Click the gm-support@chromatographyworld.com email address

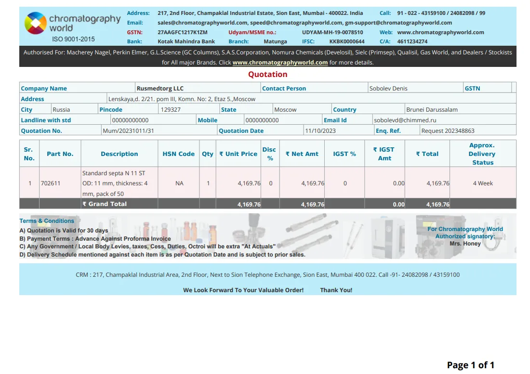click(398, 23)
